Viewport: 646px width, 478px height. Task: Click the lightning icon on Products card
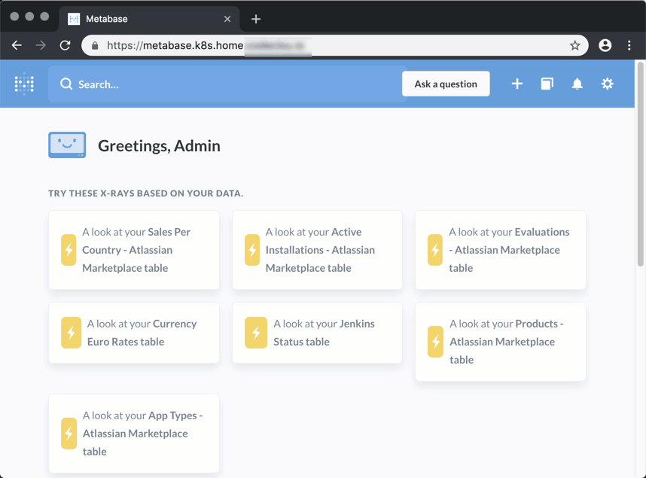point(435,342)
